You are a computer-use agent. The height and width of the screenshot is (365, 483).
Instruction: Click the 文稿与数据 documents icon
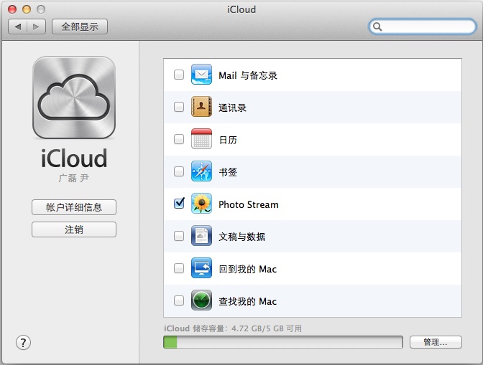201,236
